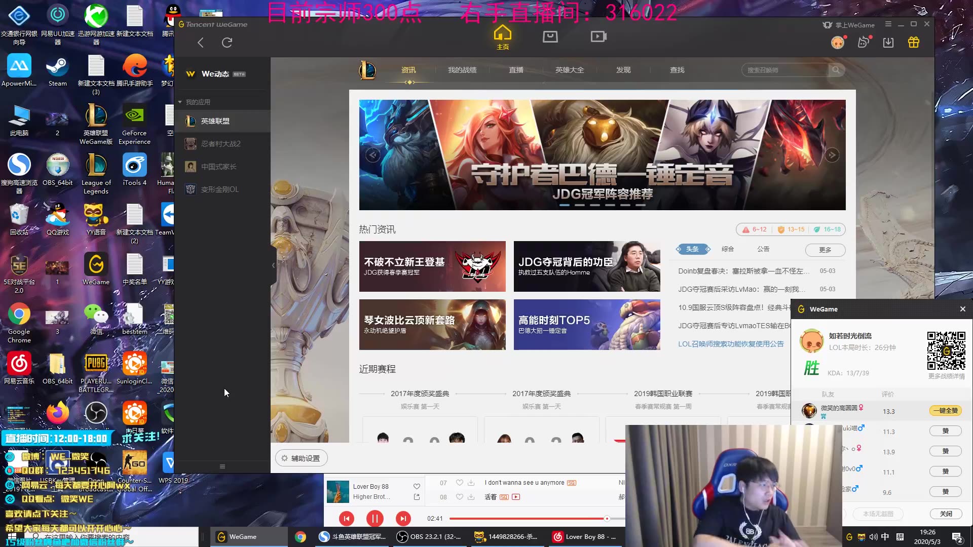Image resolution: width=973 pixels, height=547 pixels.
Task: Open 不破不立新王登基 news card
Action: 432,266
